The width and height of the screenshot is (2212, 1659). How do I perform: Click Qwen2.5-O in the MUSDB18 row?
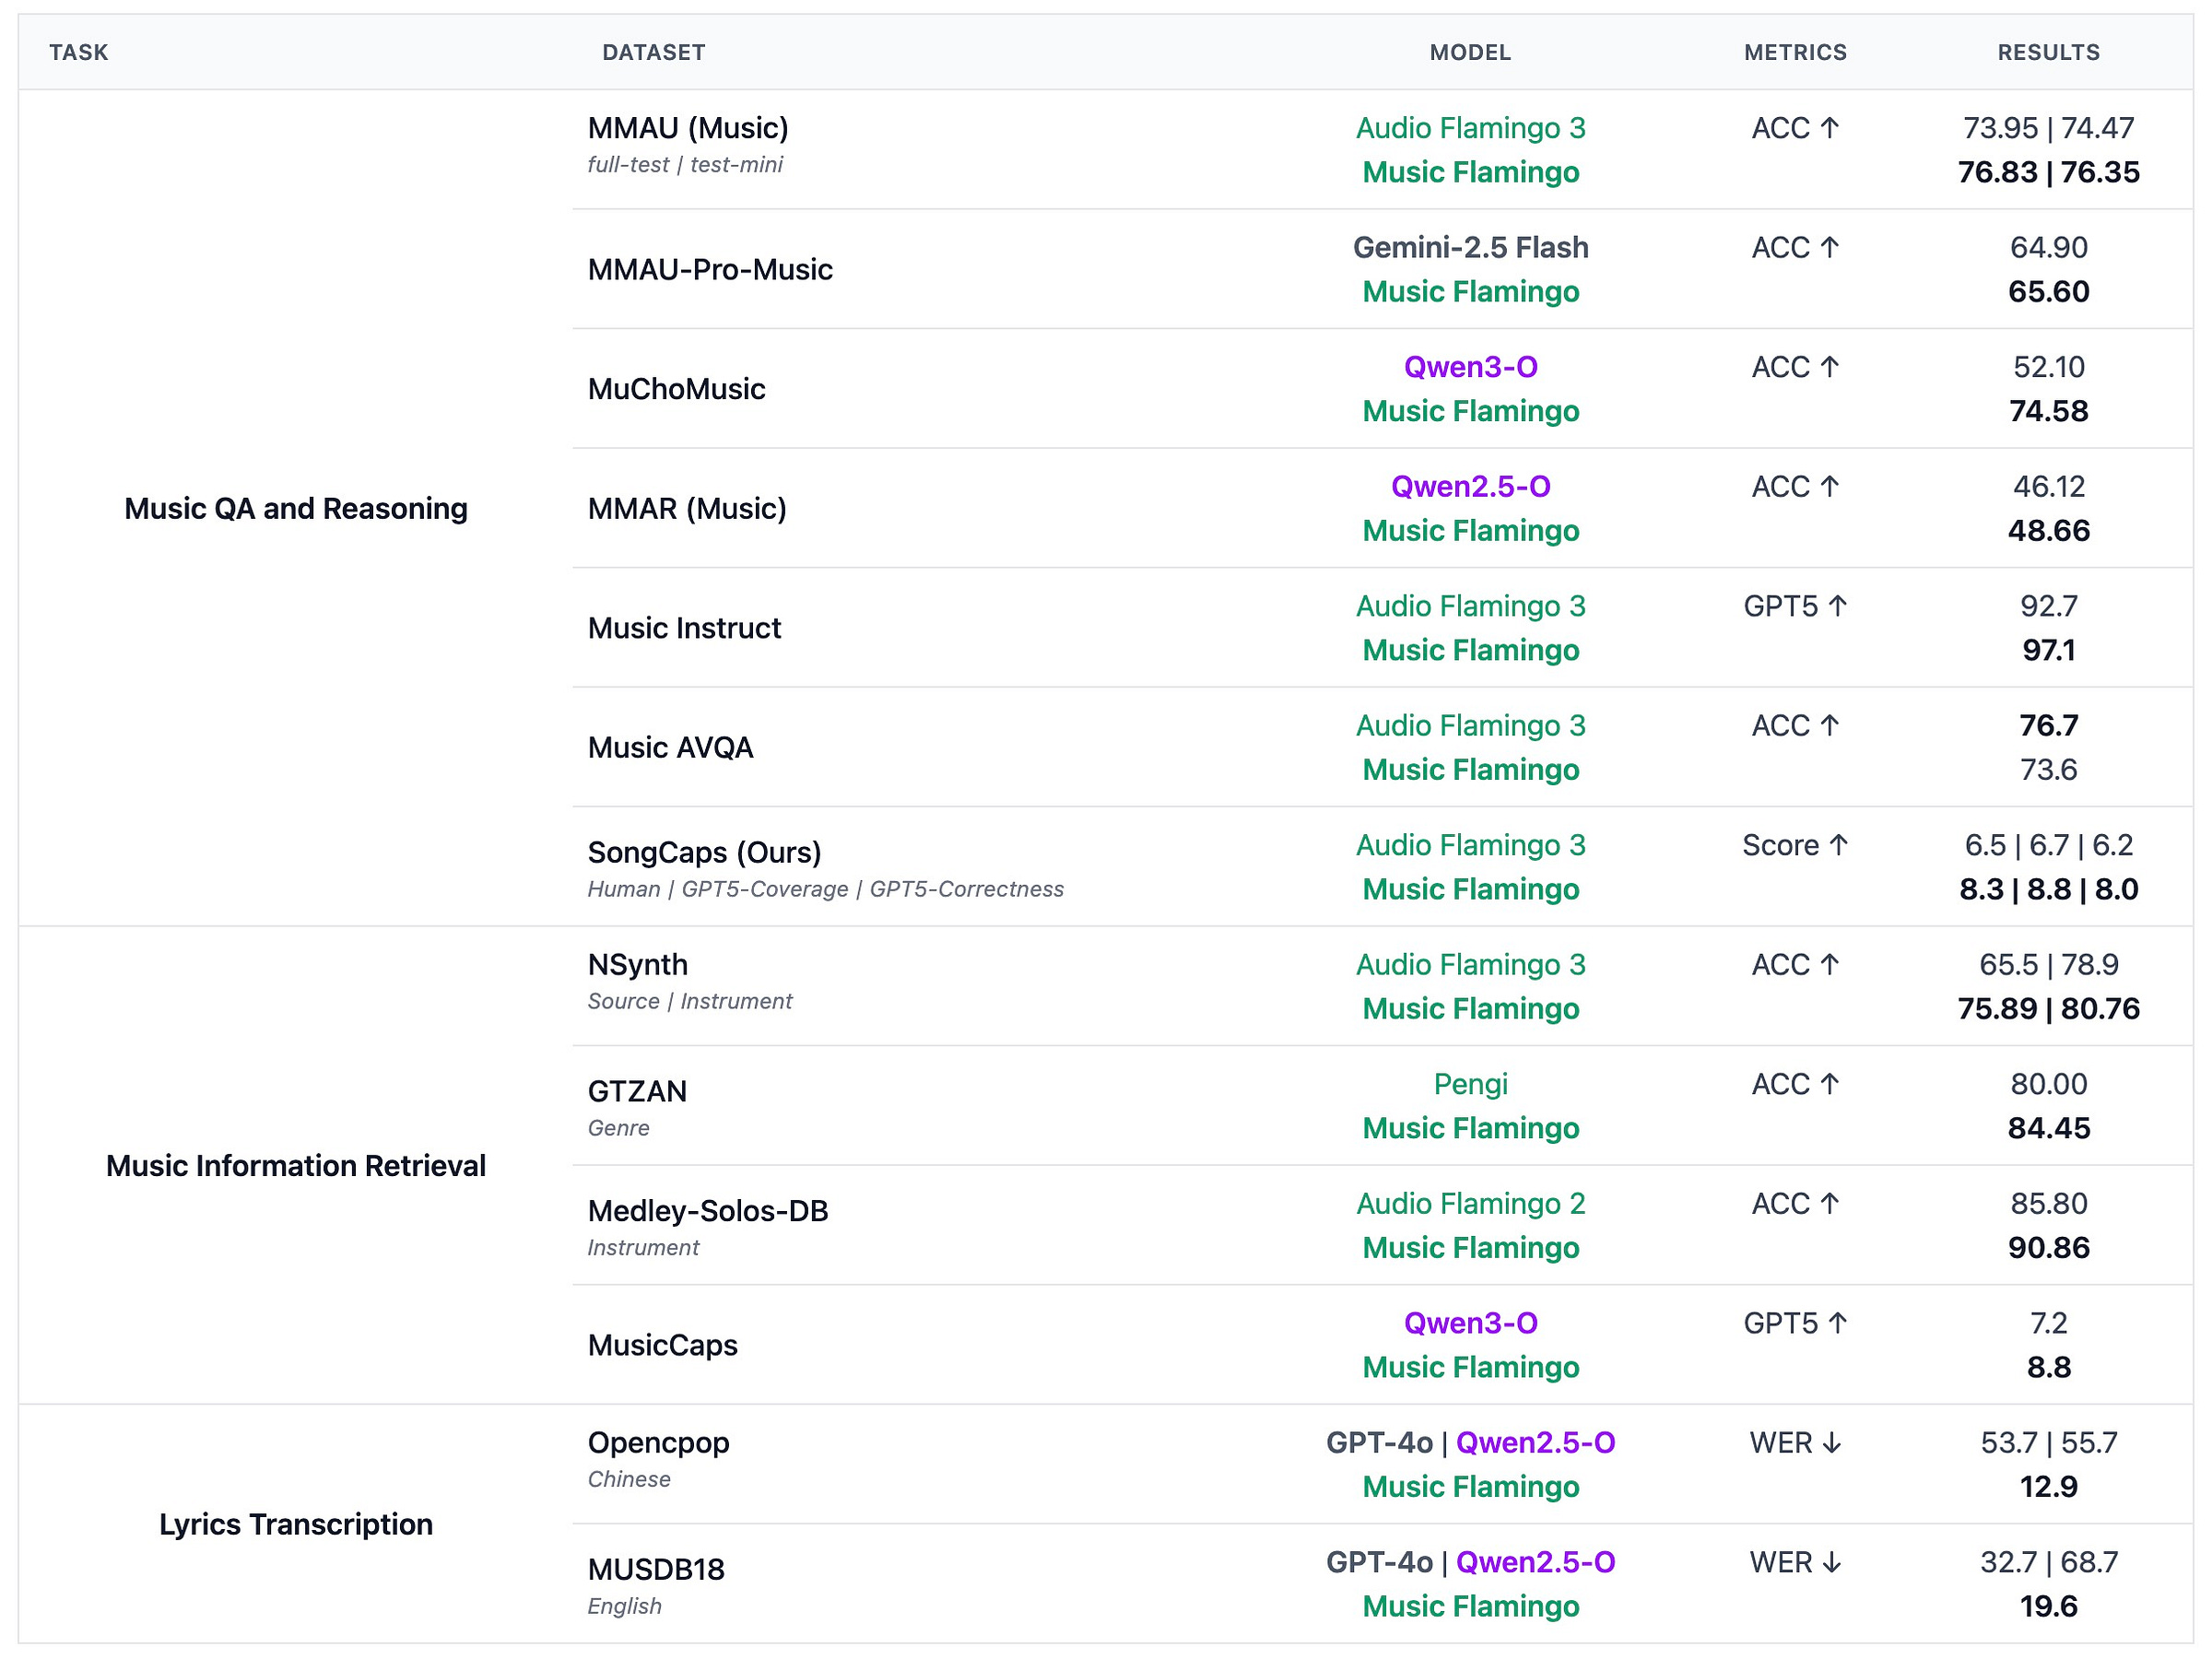1534,1561
